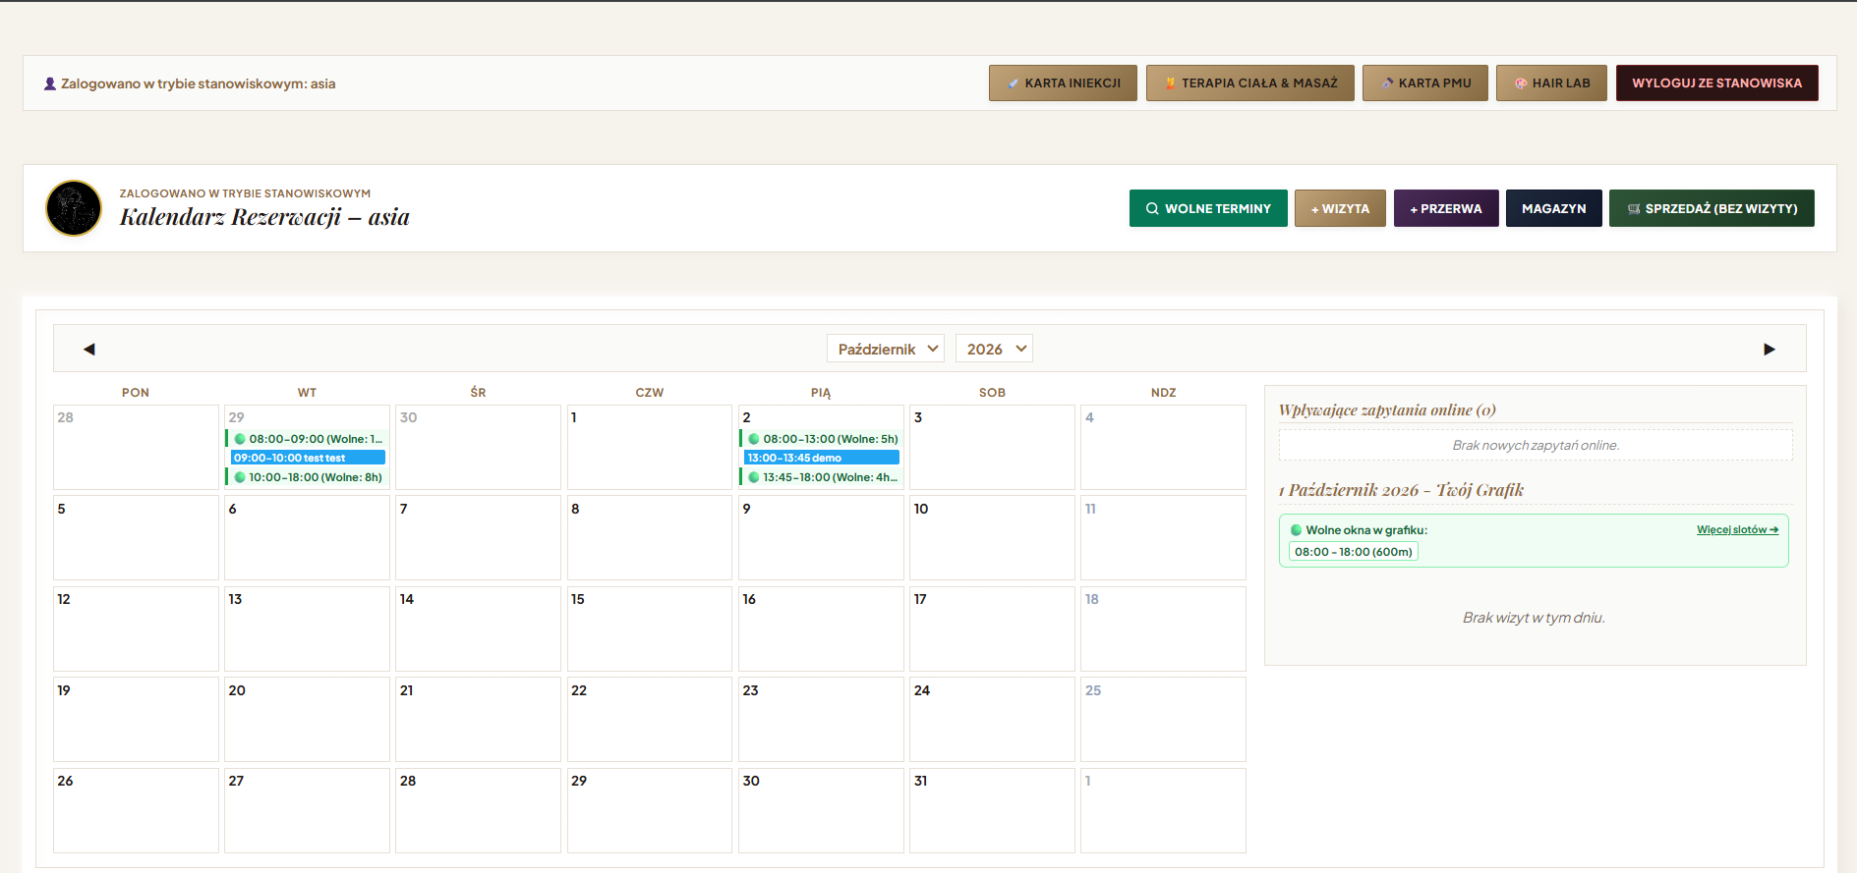Expand the 2026 year dropdown
This screenshot has height=873, width=1857.
994,349
